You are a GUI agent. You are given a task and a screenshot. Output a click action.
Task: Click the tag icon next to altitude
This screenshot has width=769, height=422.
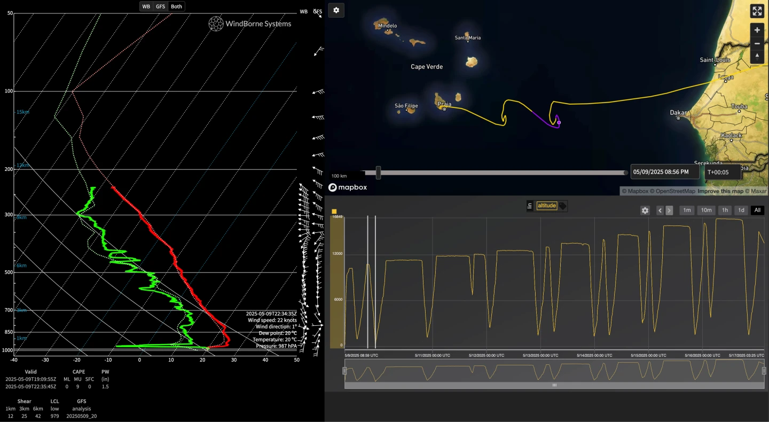point(563,206)
